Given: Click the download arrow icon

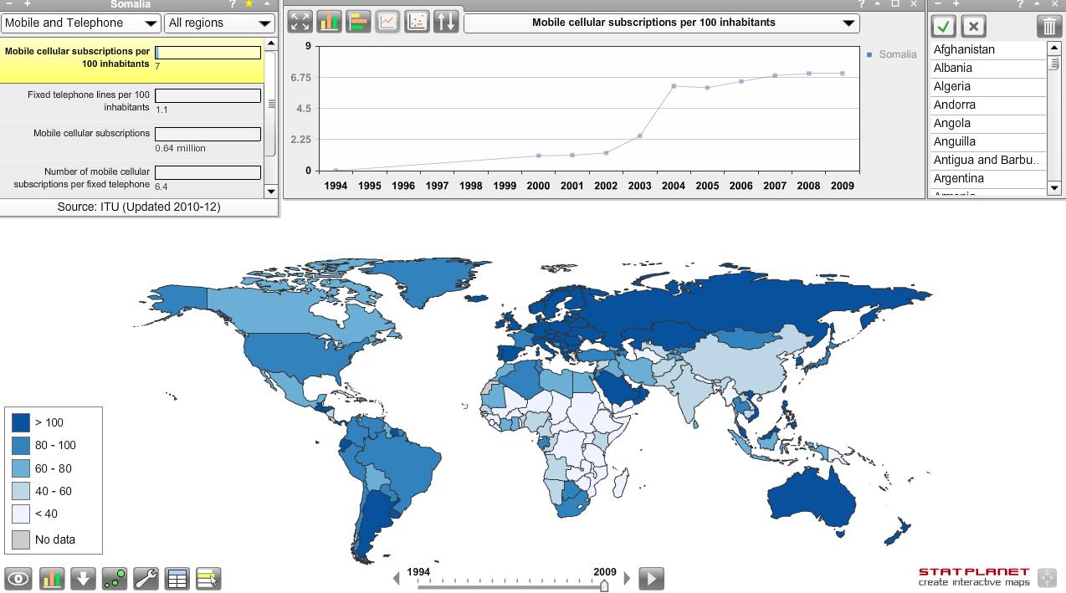Looking at the screenshot, I should [x=83, y=578].
